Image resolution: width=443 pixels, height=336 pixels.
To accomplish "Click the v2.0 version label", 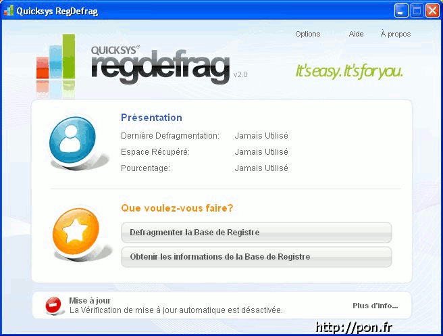I will click(x=240, y=74).
